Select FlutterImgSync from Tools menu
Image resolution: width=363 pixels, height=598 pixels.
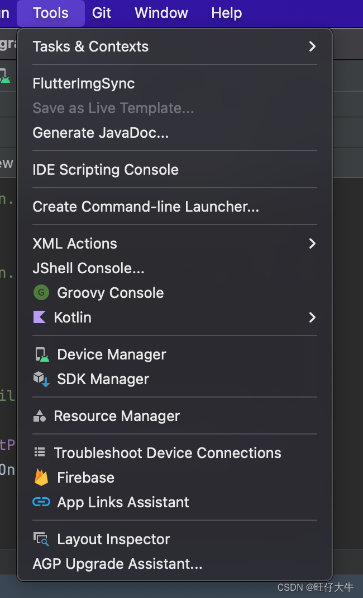point(84,83)
